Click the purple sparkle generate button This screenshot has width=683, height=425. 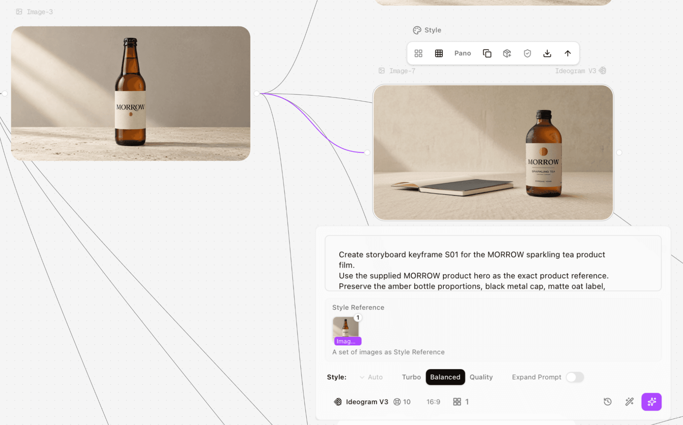pyautogui.click(x=651, y=402)
